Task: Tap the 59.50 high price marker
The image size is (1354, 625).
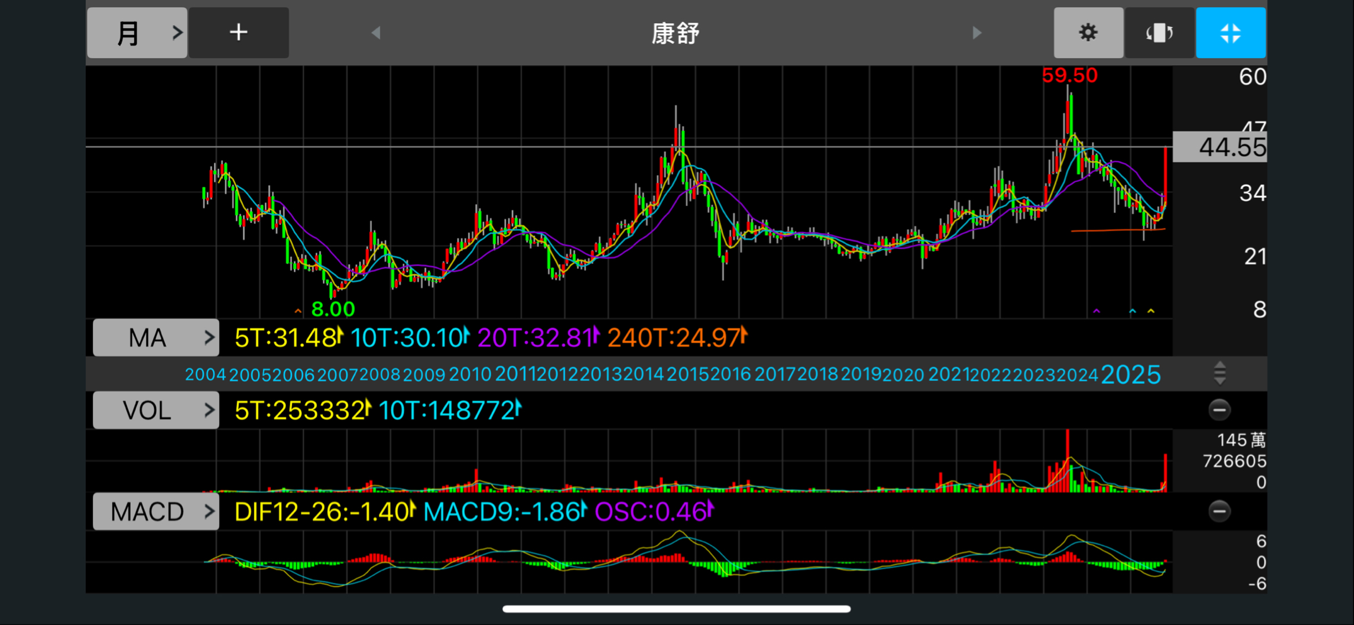Action: pyautogui.click(x=1069, y=75)
